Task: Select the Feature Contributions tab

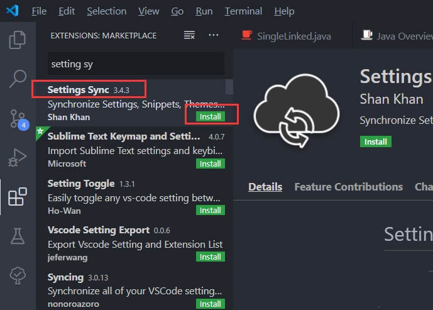Action: pos(349,187)
